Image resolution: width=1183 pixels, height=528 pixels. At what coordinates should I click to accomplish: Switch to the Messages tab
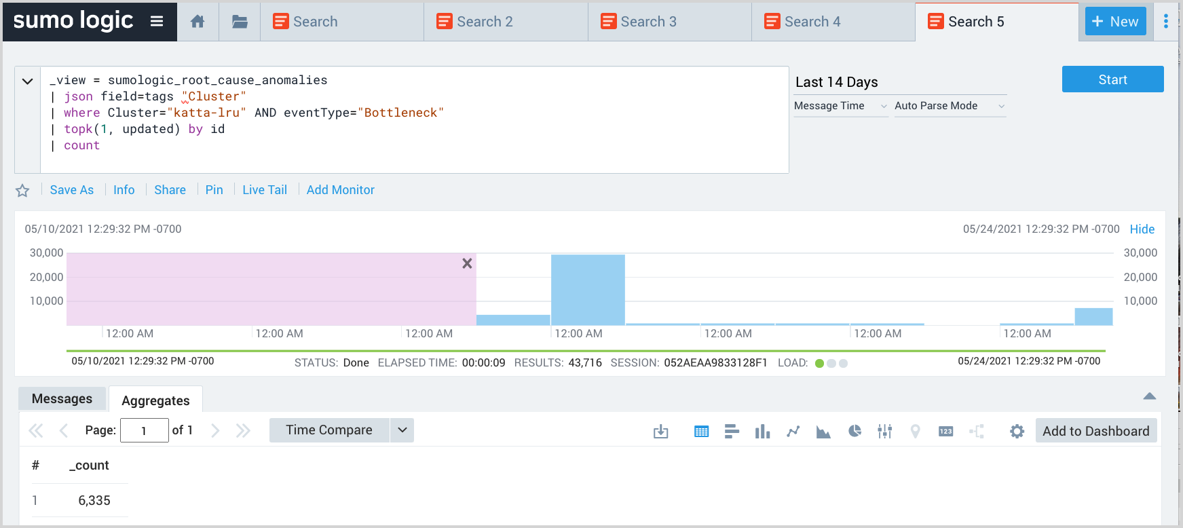click(62, 399)
